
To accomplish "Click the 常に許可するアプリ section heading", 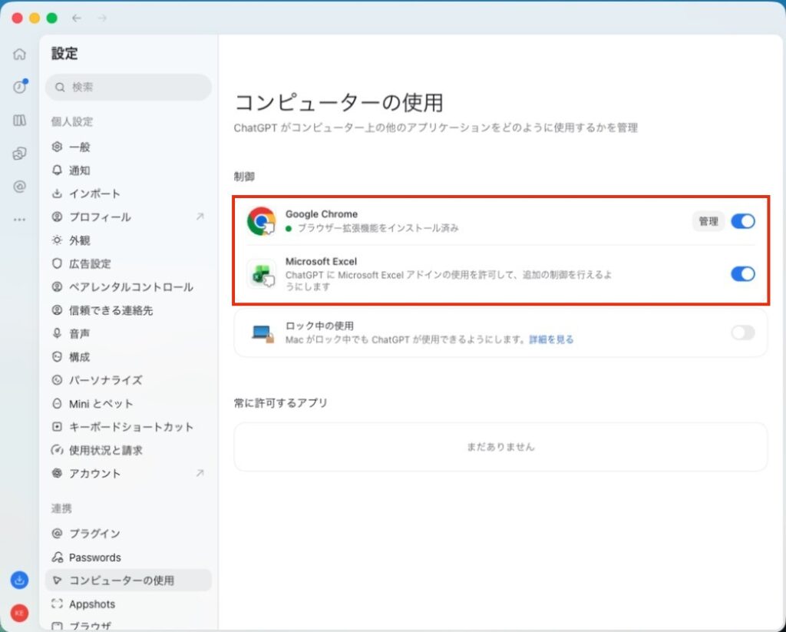I will click(281, 402).
